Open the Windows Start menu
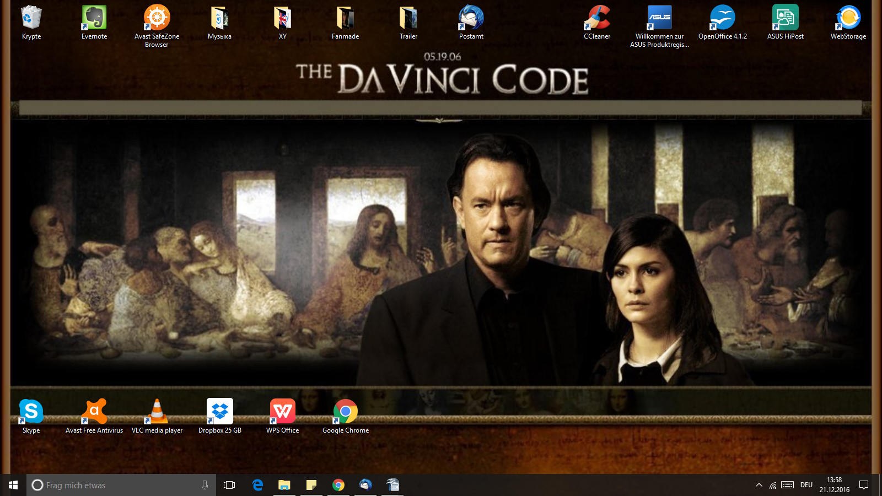The height and width of the screenshot is (496, 882). pos(13,485)
